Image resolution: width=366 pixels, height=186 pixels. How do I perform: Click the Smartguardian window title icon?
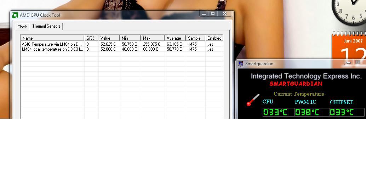(x=241, y=64)
